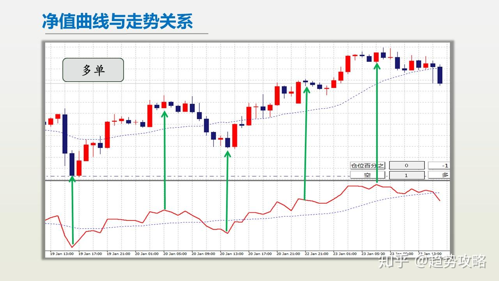499x281 pixels.
Task: Click the field showing -1
Action: tap(439, 165)
